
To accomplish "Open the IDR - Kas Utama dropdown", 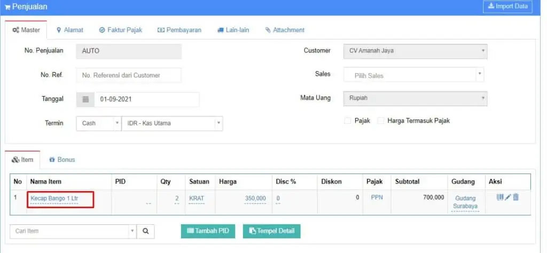I will click(172, 123).
